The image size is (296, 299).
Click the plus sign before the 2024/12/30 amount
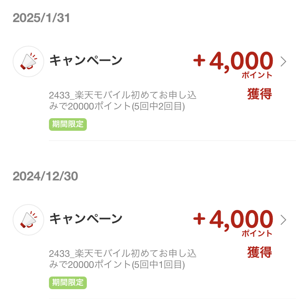[x=199, y=219]
